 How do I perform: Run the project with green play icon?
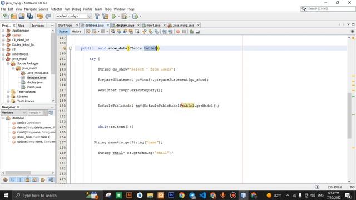[114, 16]
